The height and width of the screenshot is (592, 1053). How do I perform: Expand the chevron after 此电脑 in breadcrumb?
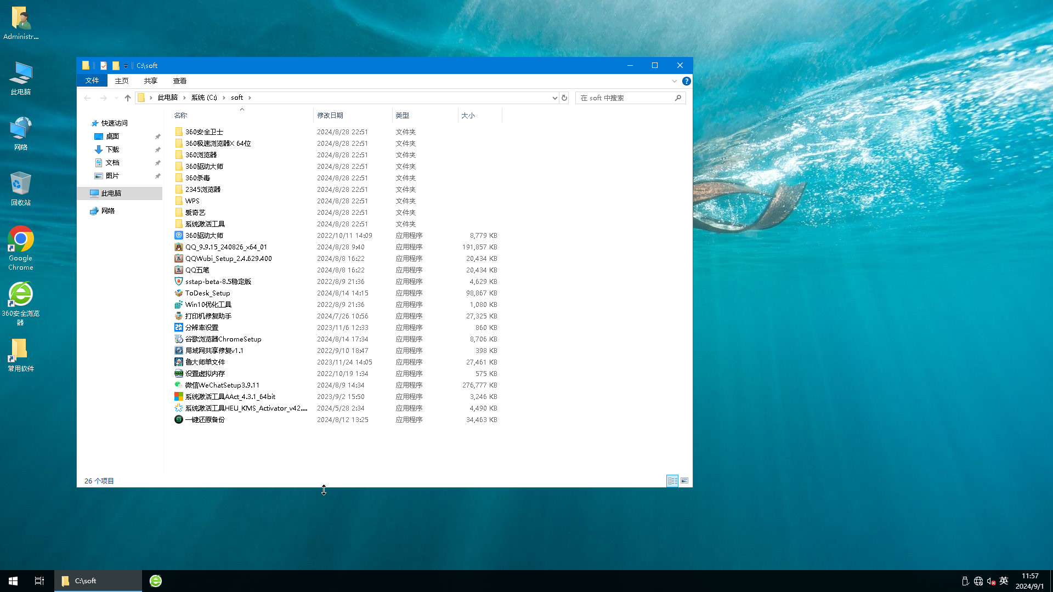[184, 98]
